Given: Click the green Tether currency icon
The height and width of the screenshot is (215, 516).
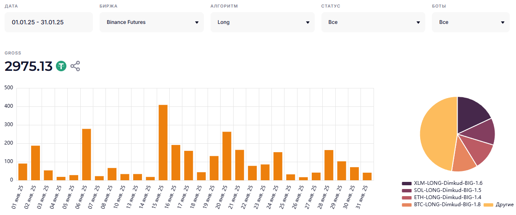Looking at the screenshot, I should [61, 66].
